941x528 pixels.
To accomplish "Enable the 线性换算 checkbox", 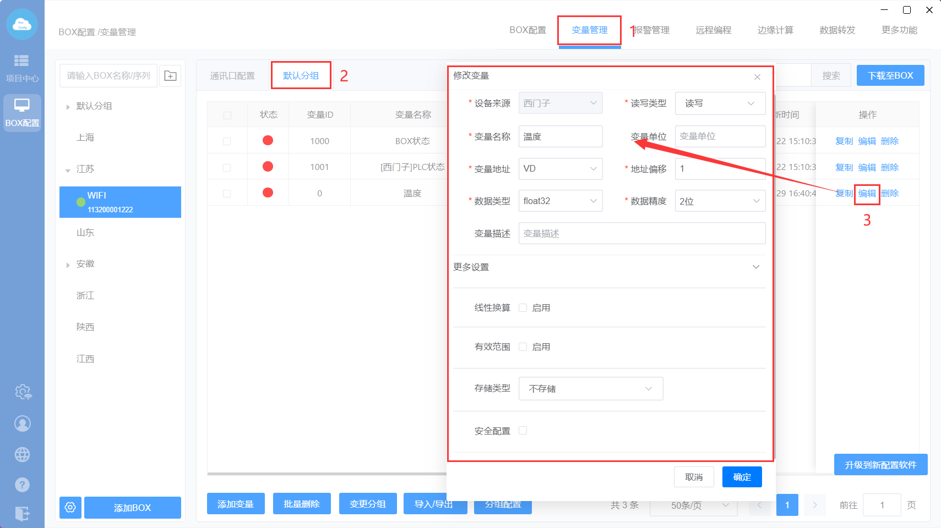I will point(523,308).
